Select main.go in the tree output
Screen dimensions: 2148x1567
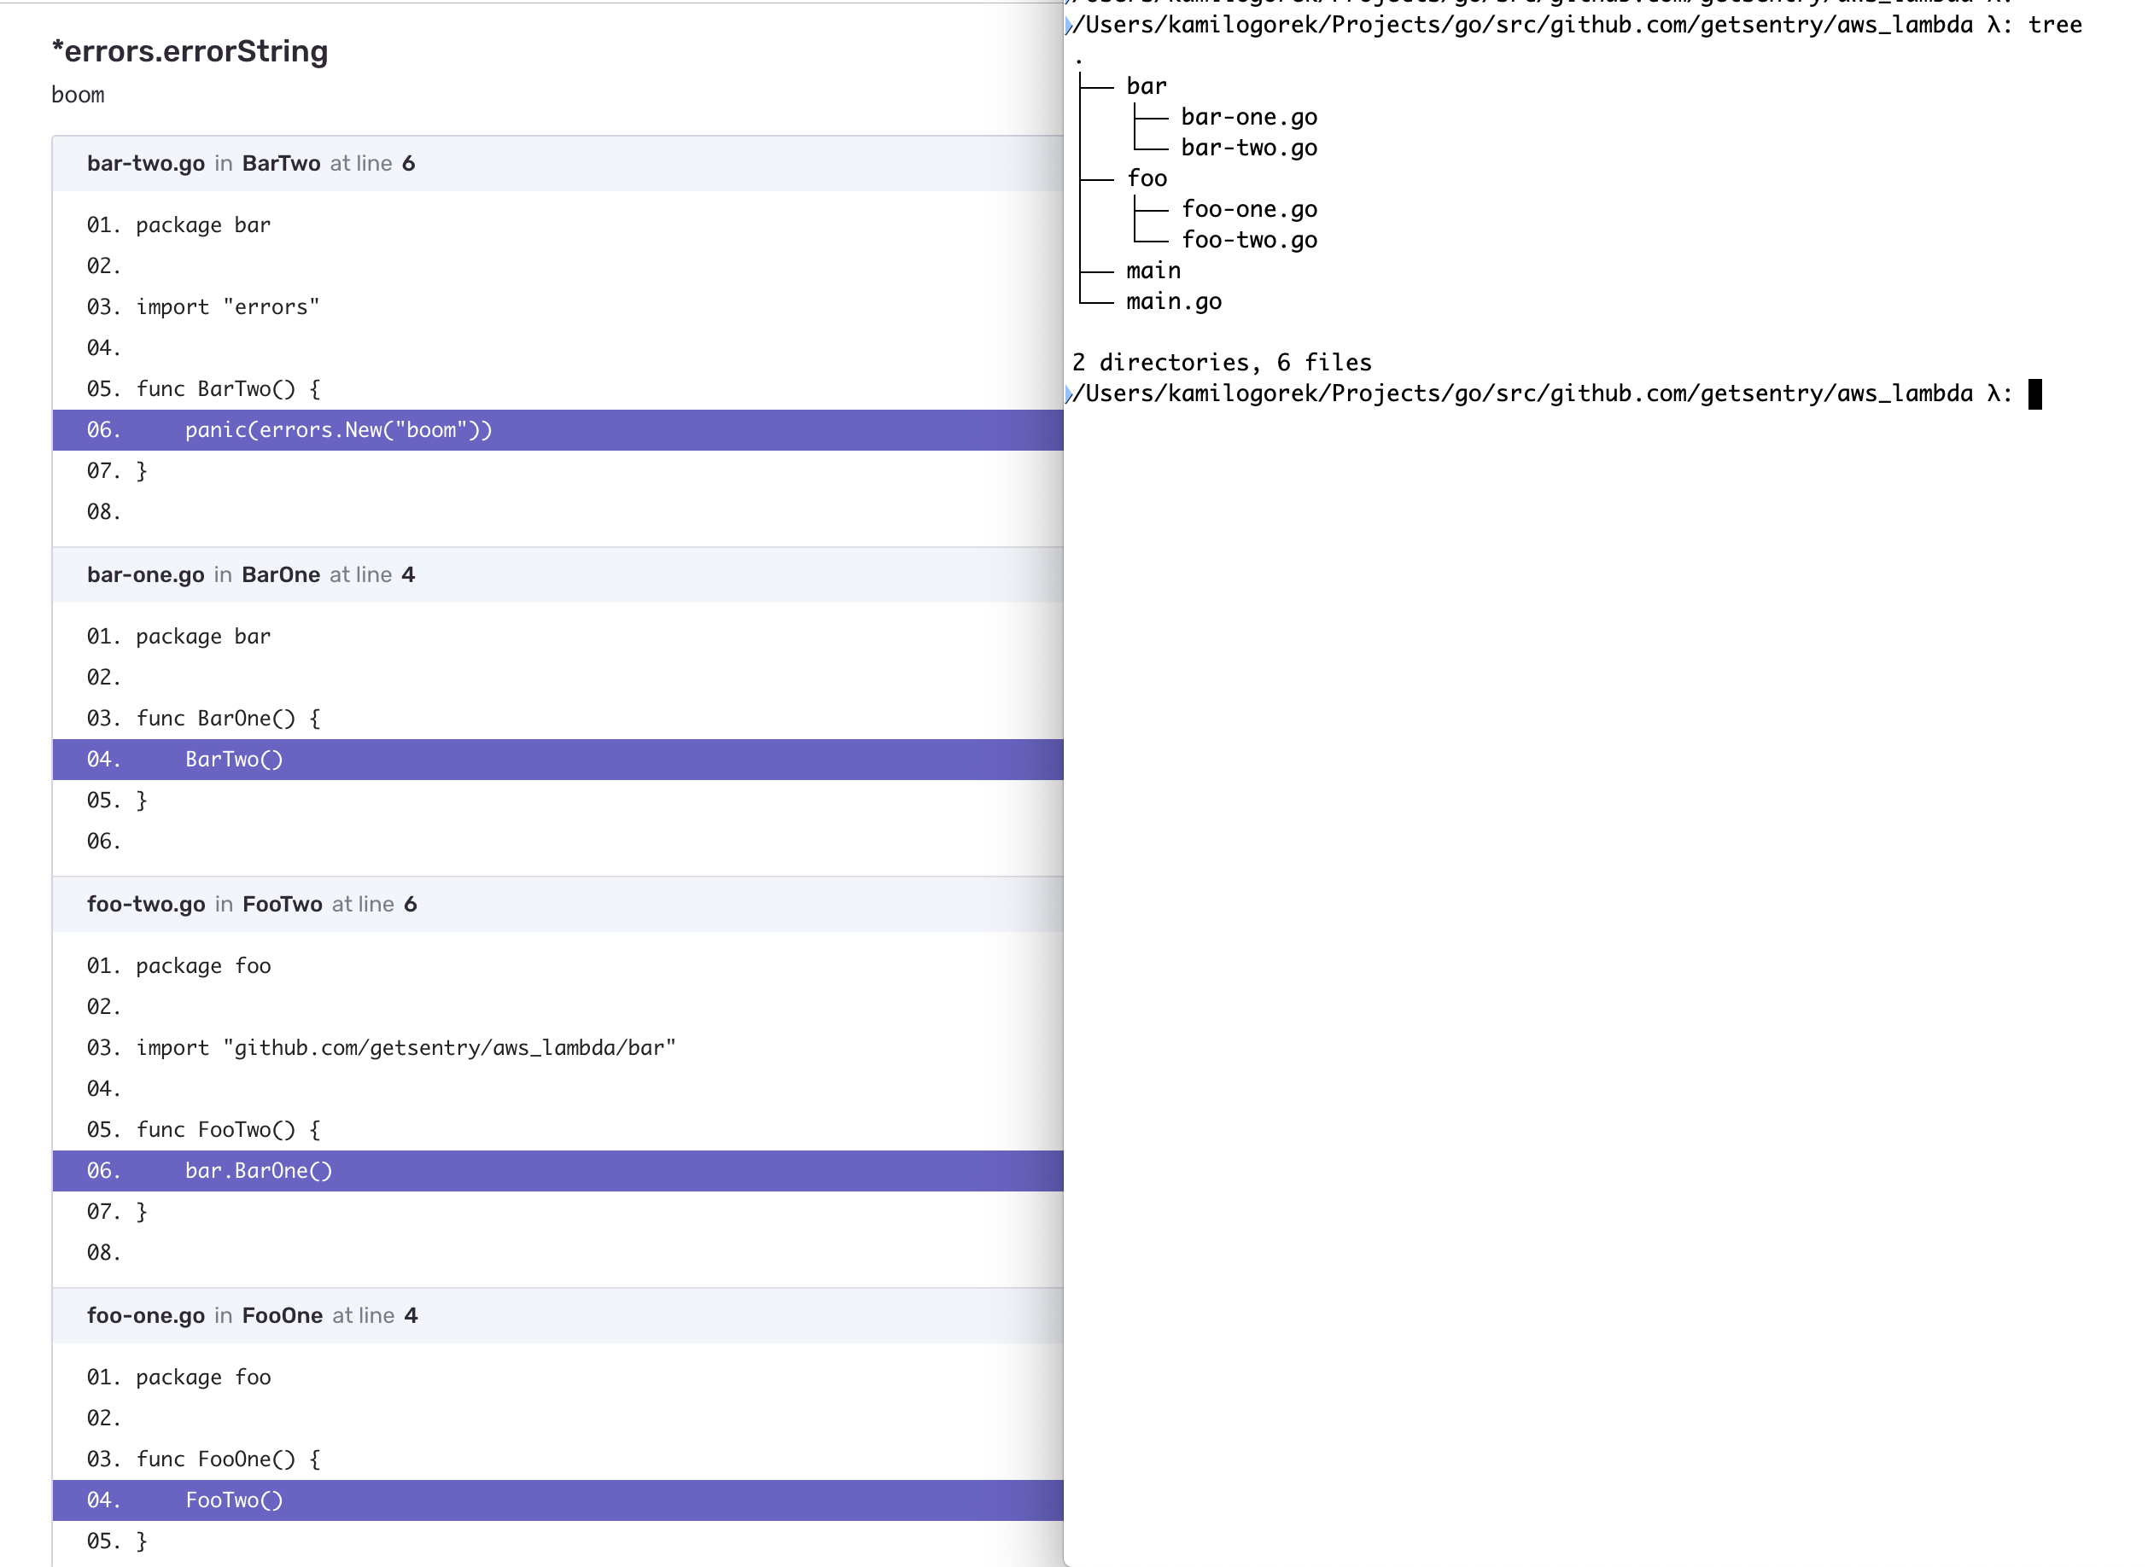click(x=1174, y=301)
